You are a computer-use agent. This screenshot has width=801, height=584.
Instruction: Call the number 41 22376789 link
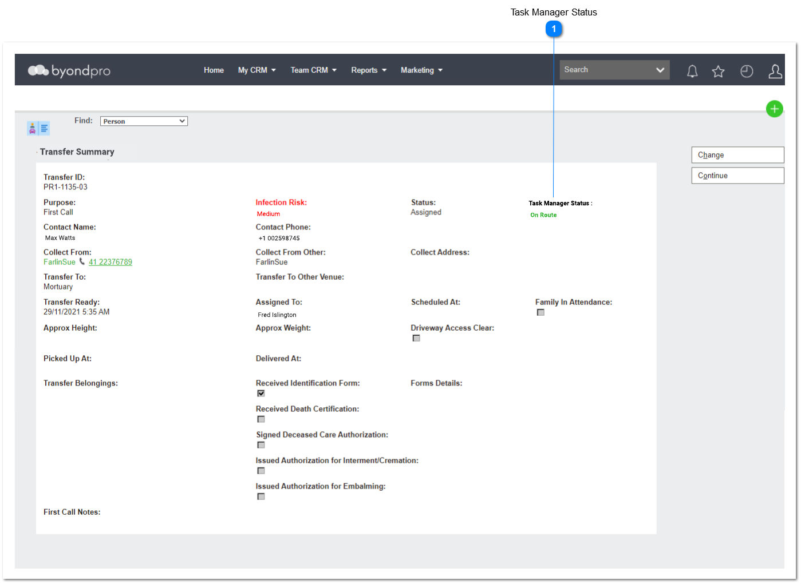[111, 262]
